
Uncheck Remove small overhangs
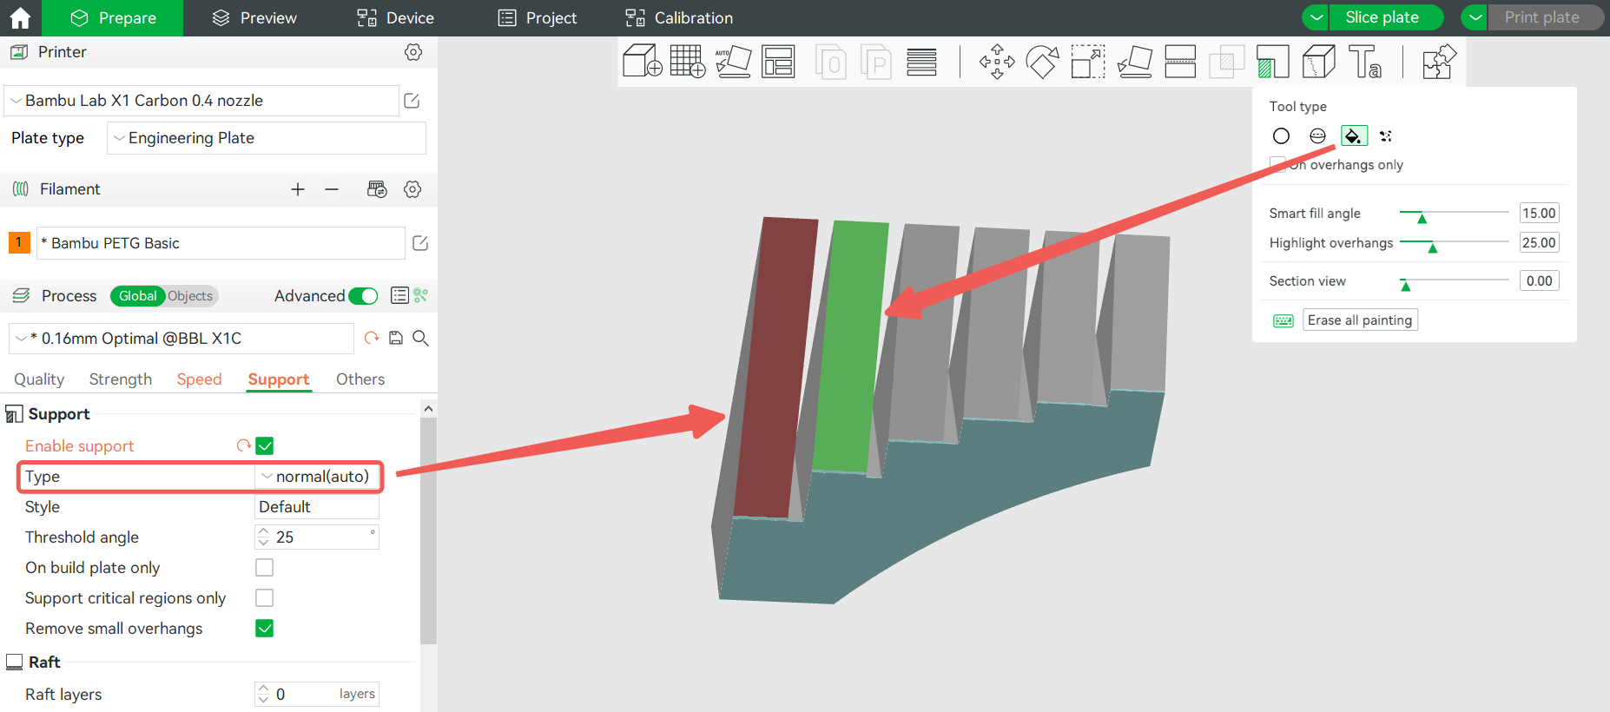click(x=265, y=628)
